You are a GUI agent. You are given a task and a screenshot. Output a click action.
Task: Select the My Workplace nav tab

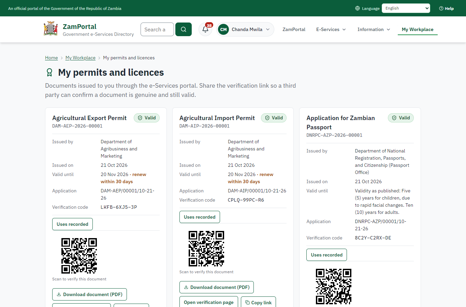[x=418, y=29]
